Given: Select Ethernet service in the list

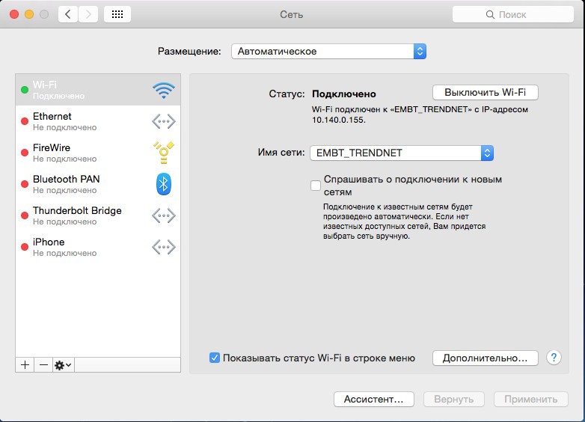Looking at the screenshot, I should (98, 121).
